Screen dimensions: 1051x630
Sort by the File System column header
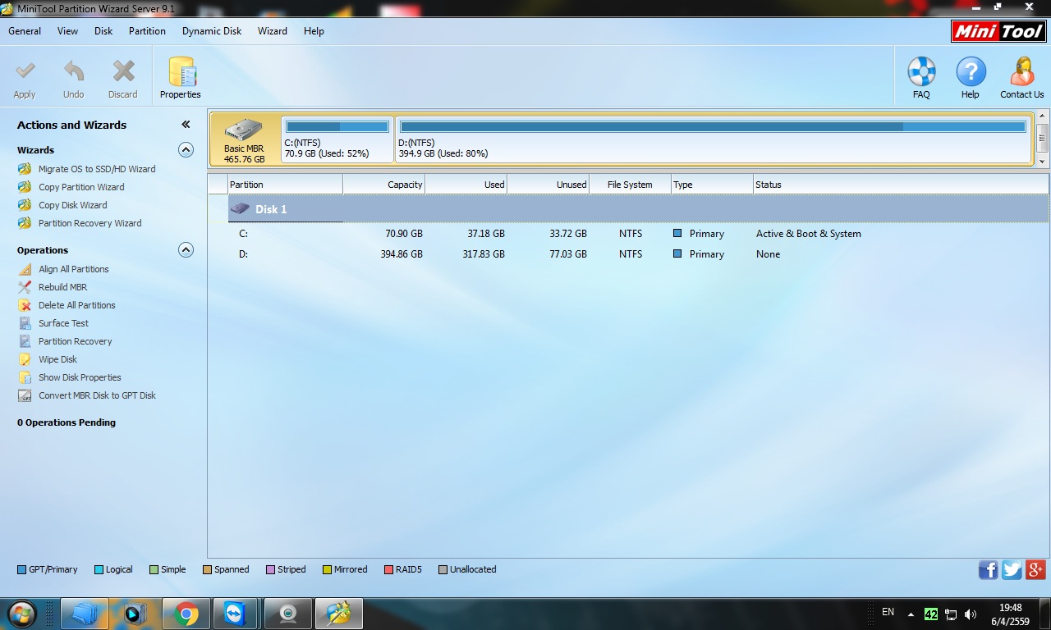[x=630, y=185]
